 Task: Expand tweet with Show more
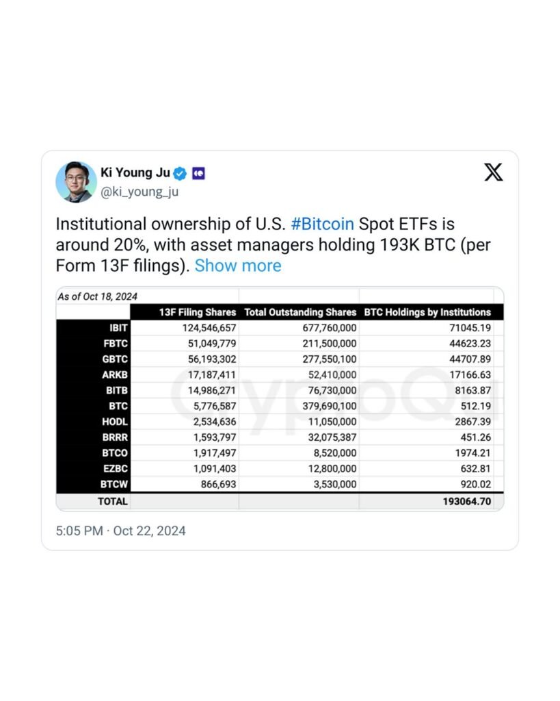(238, 266)
